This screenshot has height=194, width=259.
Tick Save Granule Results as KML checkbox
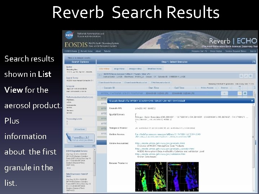click(125, 82)
